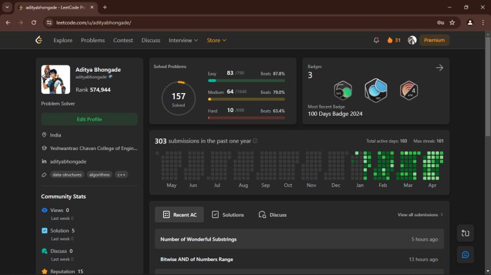The width and height of the screenshot is (491, 275).
Task: Bookmark this page with star icon
Action: coord(452,23)
